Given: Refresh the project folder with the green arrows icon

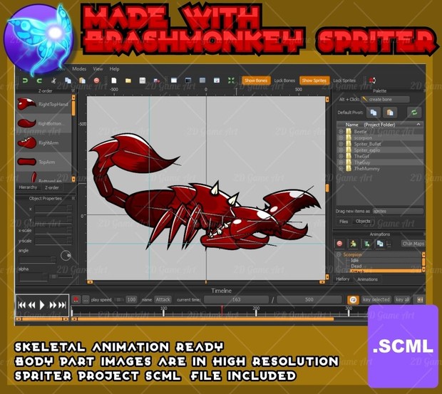Looking at the screenshot, I should tap(413, 113).
